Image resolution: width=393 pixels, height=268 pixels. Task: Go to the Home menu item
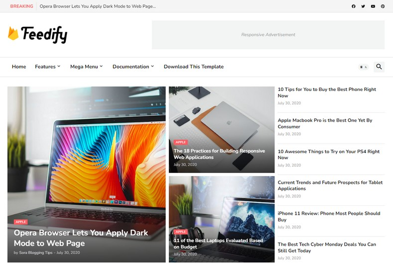pos(19,67)
